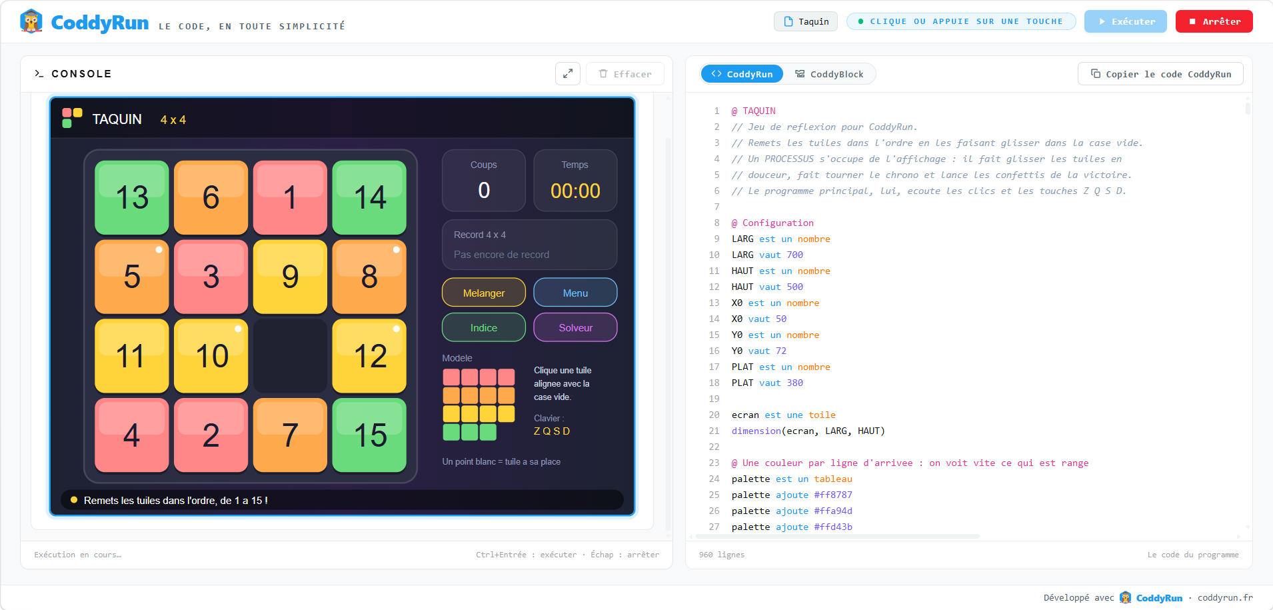Click the Modele preview thumbnail

(x=479, y=405)
